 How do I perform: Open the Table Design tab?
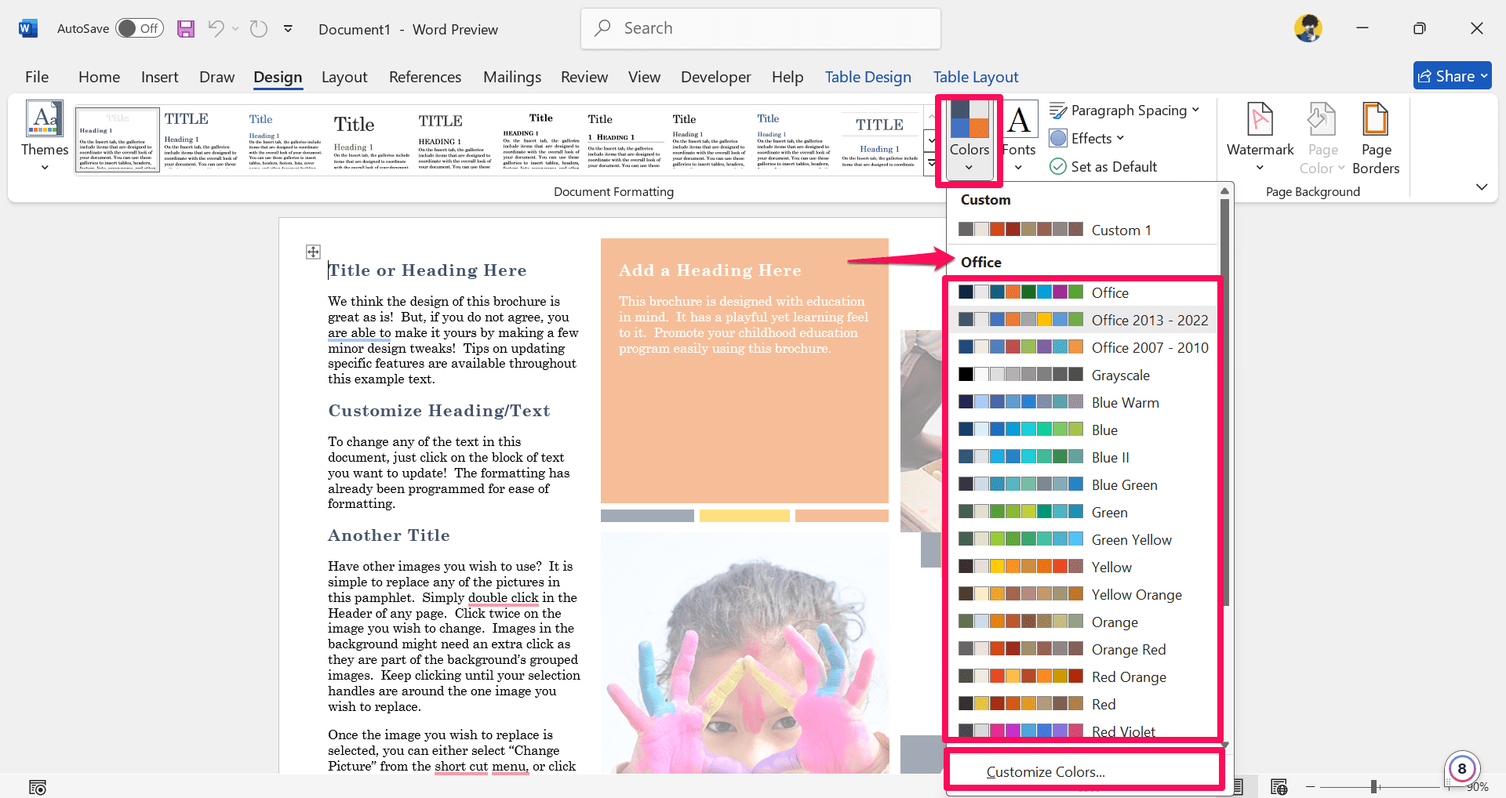[868, 77]
